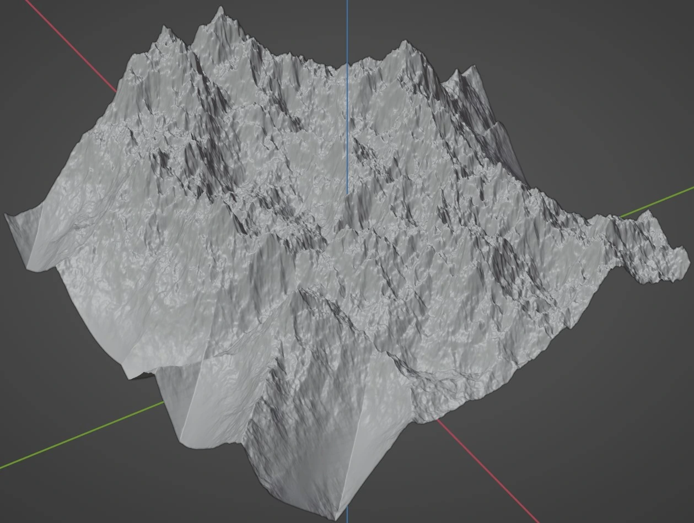The image size is (694, 523).
Task: Click the dark shadow under terrain's lower-left edge
Action: [144, 376]
